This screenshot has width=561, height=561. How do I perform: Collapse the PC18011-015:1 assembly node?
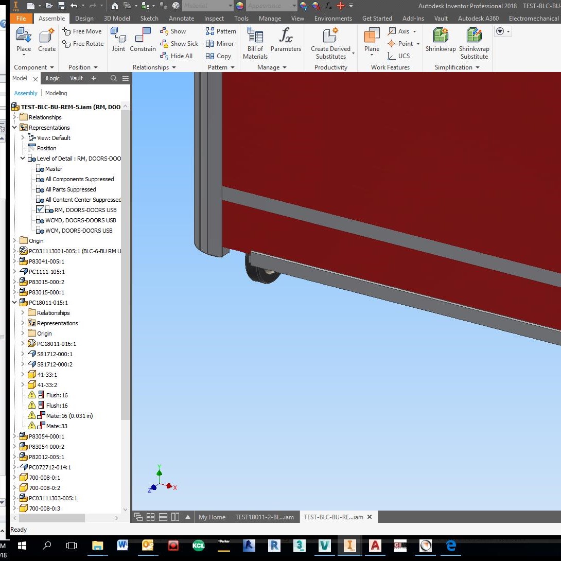point(14,303)
